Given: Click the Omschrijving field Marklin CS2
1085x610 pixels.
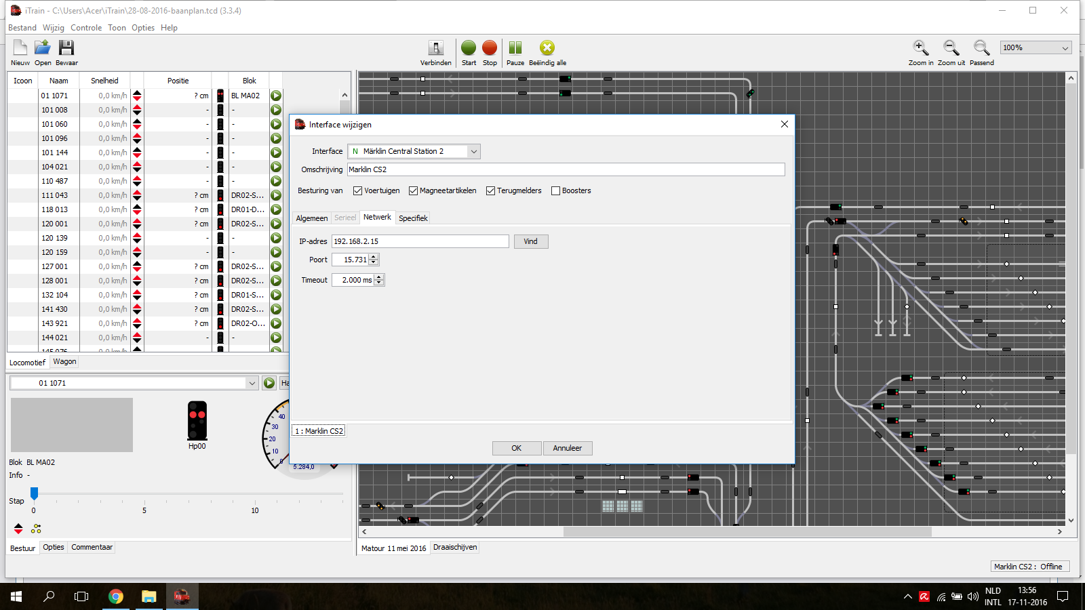Looking at the screenshot, I should pos(566,169).
